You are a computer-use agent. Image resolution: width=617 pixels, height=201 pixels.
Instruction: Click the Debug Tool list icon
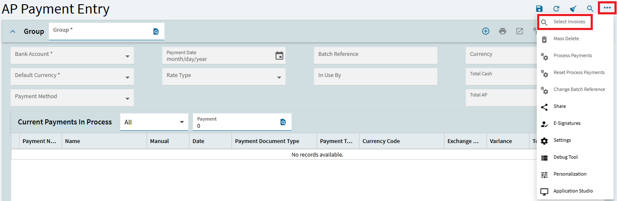(x=544, y=157)
